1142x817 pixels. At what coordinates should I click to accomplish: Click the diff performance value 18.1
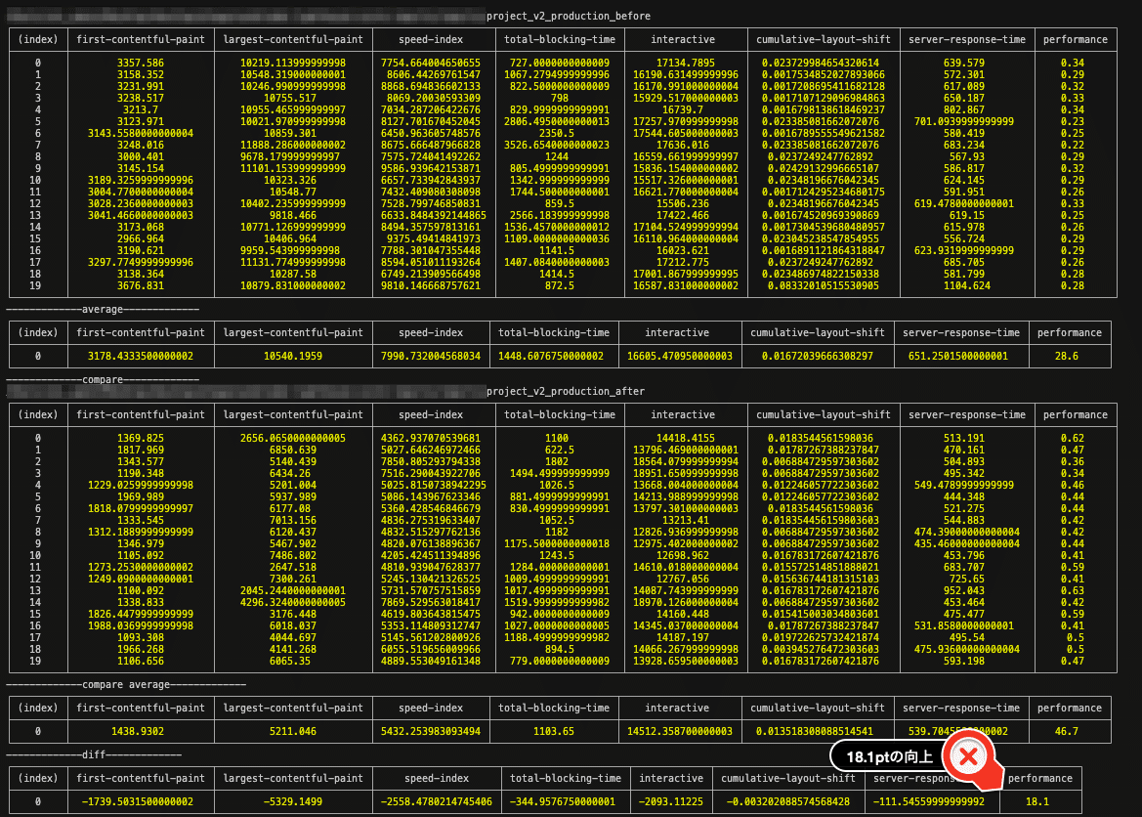click(x=1037, y=801)
